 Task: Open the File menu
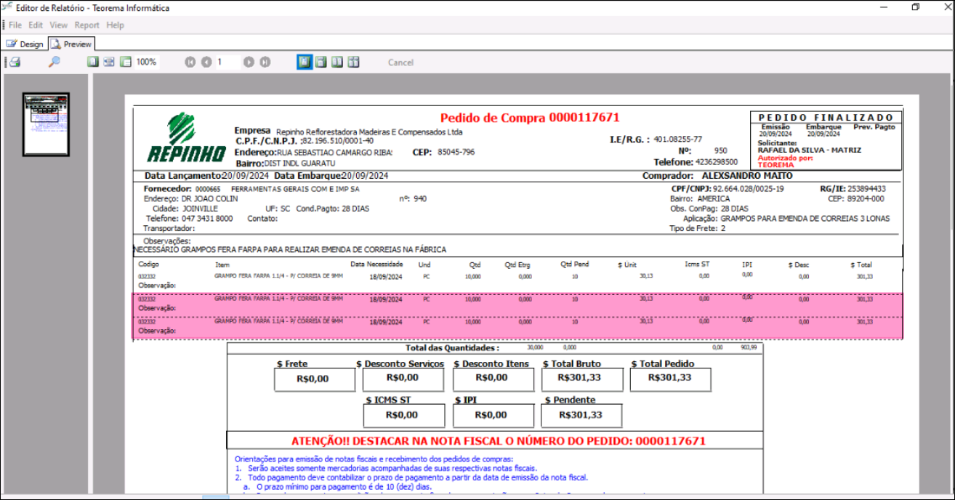[x=15, y=25]
